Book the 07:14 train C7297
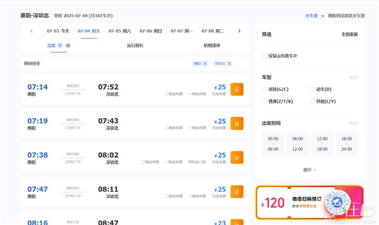 (237, 90)
